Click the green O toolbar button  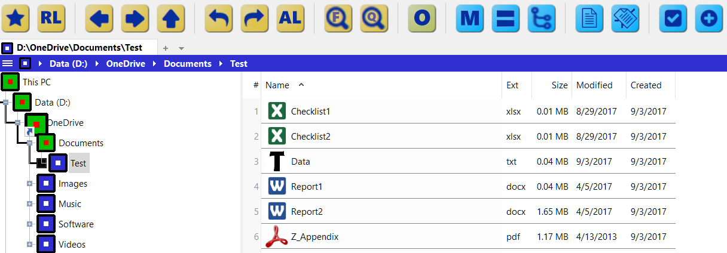[x=422, y=18]
